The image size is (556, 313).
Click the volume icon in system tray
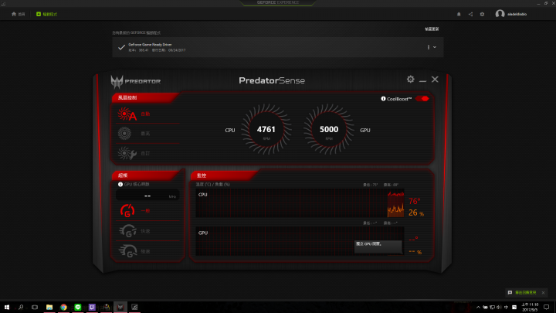(x=499, y=308)
